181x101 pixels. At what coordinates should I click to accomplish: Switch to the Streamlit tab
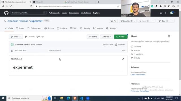click(48, 2)
